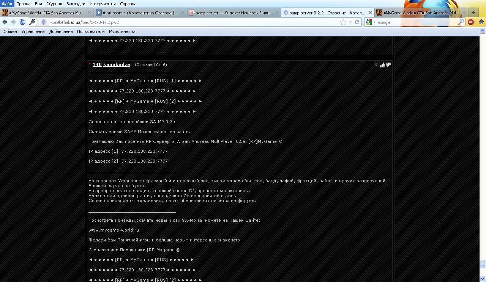Bookmark this page with the star icon

click(x=343, y=22)
